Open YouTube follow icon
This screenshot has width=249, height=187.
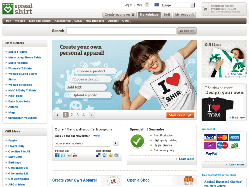pyautogui.click(x=75, y=155)
